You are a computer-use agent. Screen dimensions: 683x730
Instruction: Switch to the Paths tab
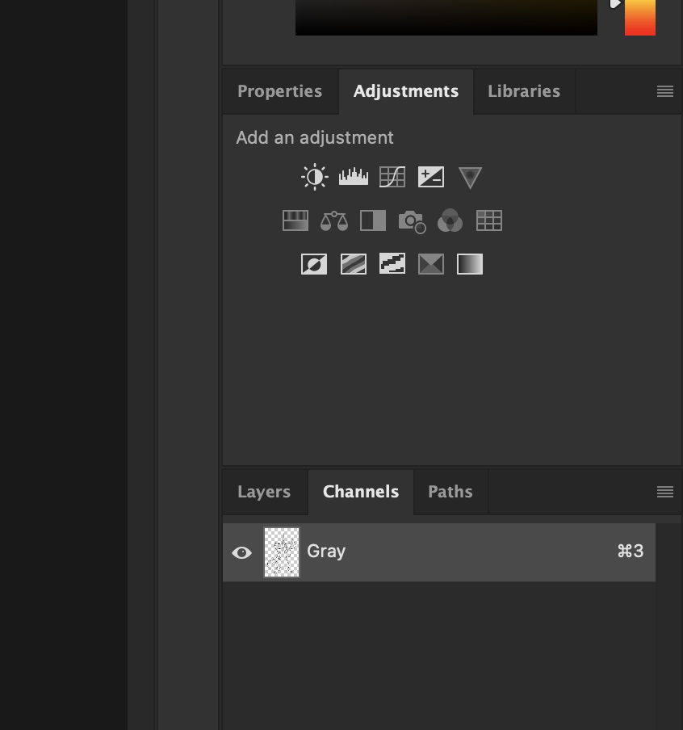pyautogui.click(x=450, y=492)
